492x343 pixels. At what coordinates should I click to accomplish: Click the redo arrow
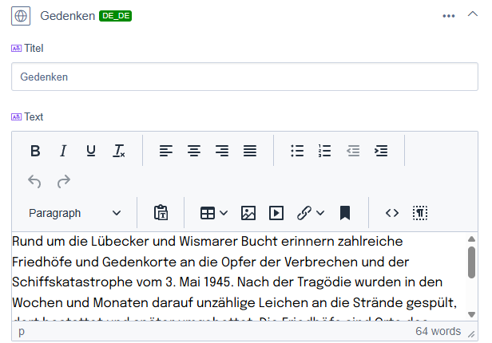pos(63,182)
